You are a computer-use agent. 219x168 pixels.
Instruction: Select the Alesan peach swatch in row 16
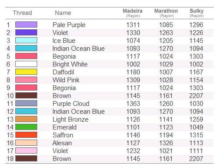tap(26, 143)
